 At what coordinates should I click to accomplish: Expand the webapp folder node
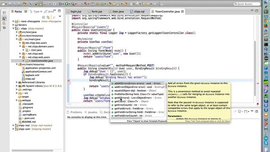click(17, 100)
